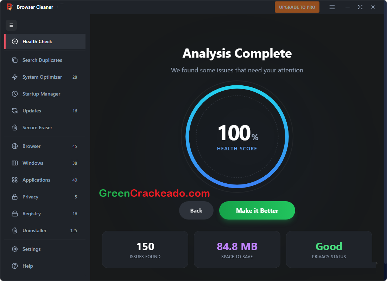Launch the Startup Manager

(x=41, y=94)
